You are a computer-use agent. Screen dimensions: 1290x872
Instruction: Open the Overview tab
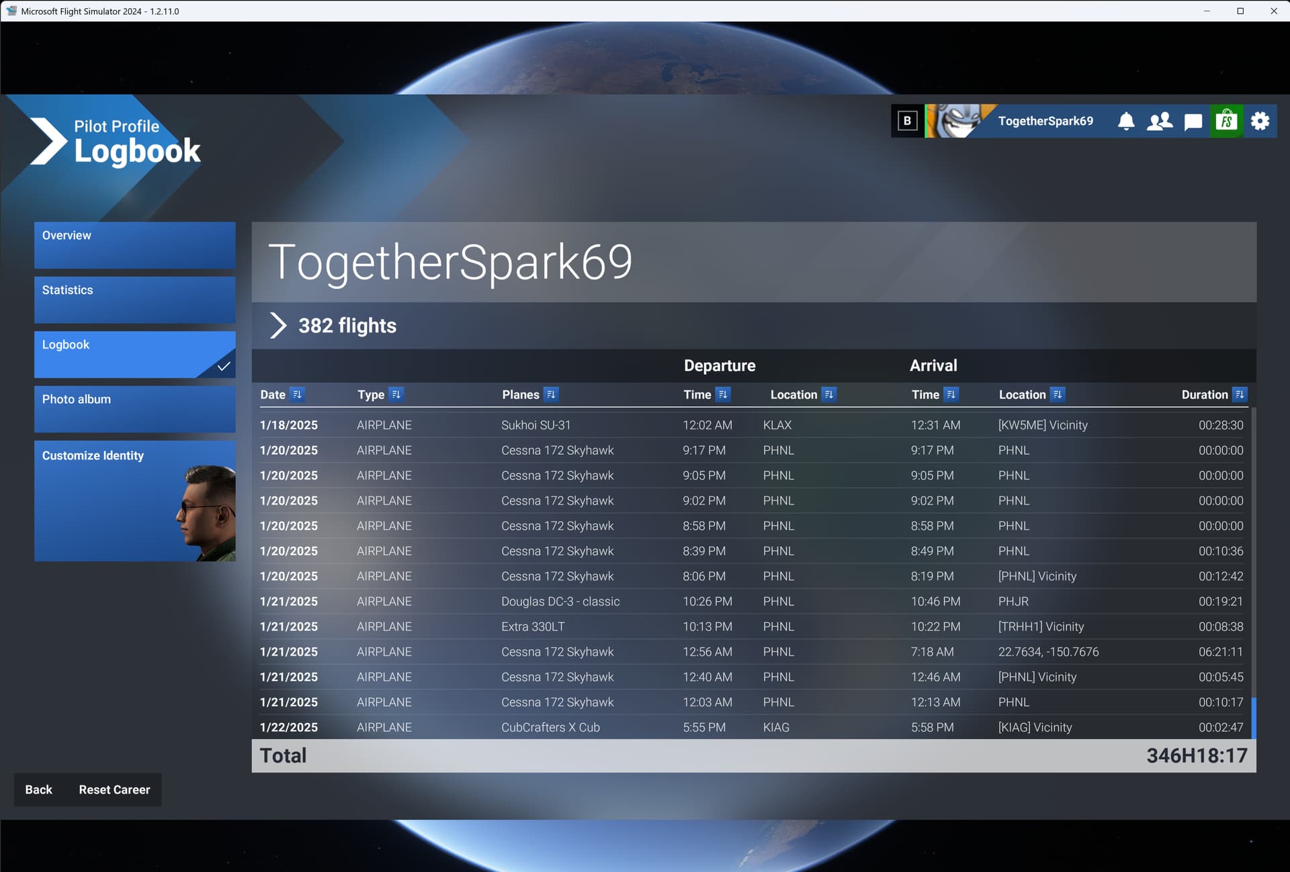pyautogui.click(x=135, y=245)
